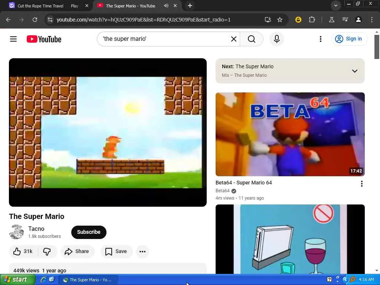Open Beta64 - Super Mario 64 title link
380x285 pixels.
pyautogui.click(x=243, y=183)
